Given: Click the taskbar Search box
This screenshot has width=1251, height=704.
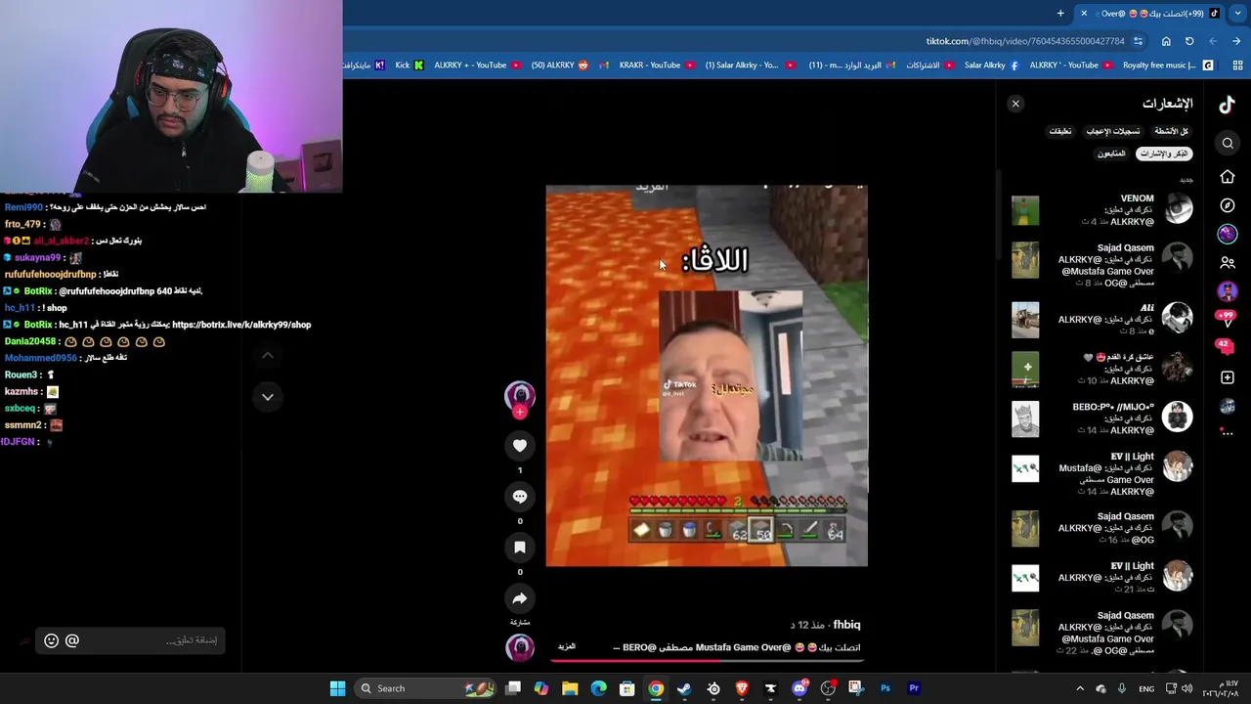Looking at the screenshot, I should tap(424, 688).
